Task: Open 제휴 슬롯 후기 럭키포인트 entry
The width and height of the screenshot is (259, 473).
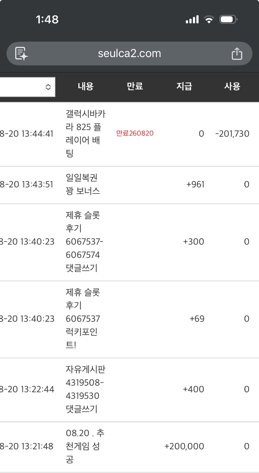Action: tap(83, 319)
